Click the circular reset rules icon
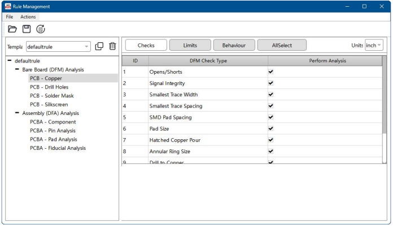This screenshot has height=226, width=393. (x=41, y=29)
